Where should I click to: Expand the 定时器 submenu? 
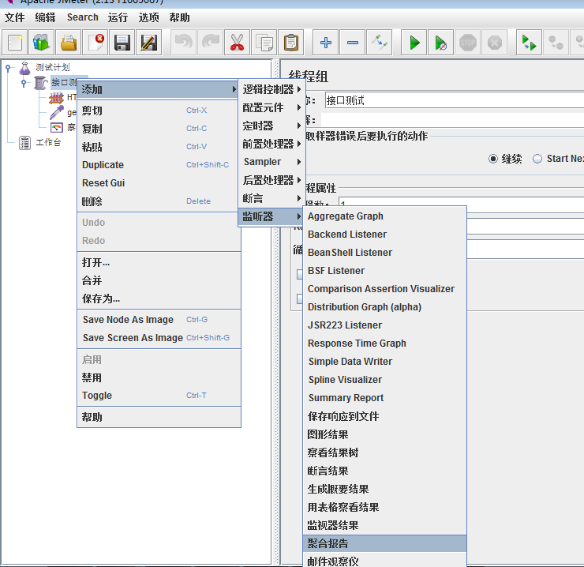click(271, 126)
